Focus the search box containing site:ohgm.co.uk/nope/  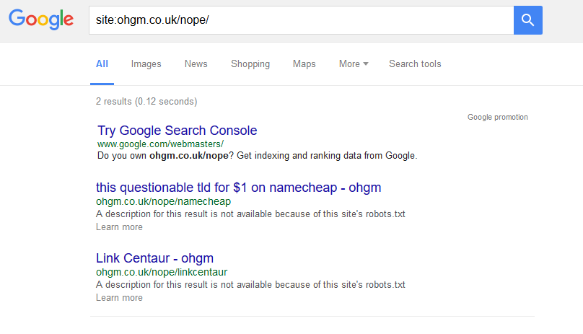point(301,20)
